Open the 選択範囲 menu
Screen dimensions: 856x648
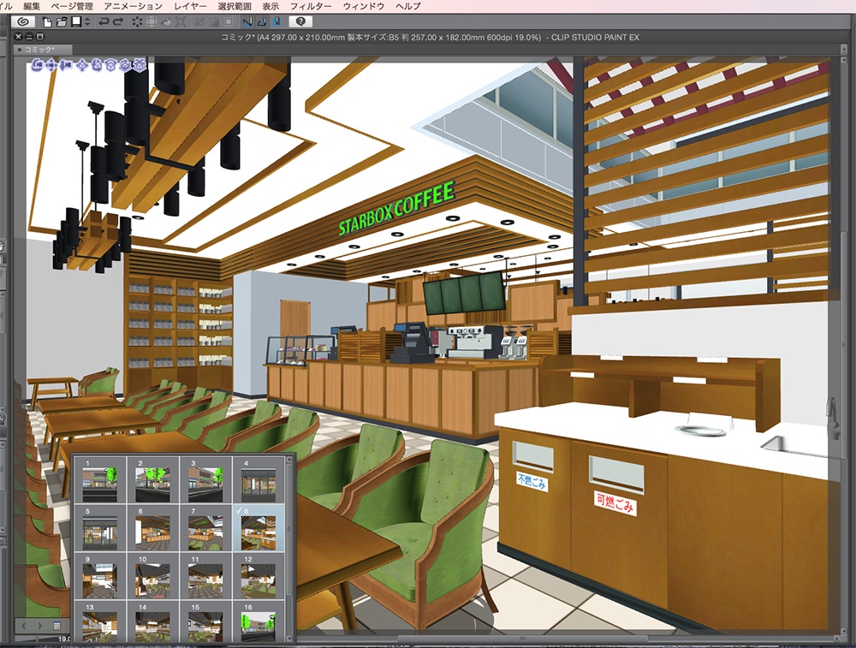click(235, 6)
